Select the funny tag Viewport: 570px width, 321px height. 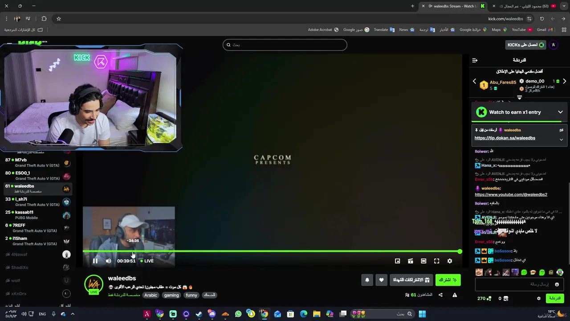tap(191, 295)
